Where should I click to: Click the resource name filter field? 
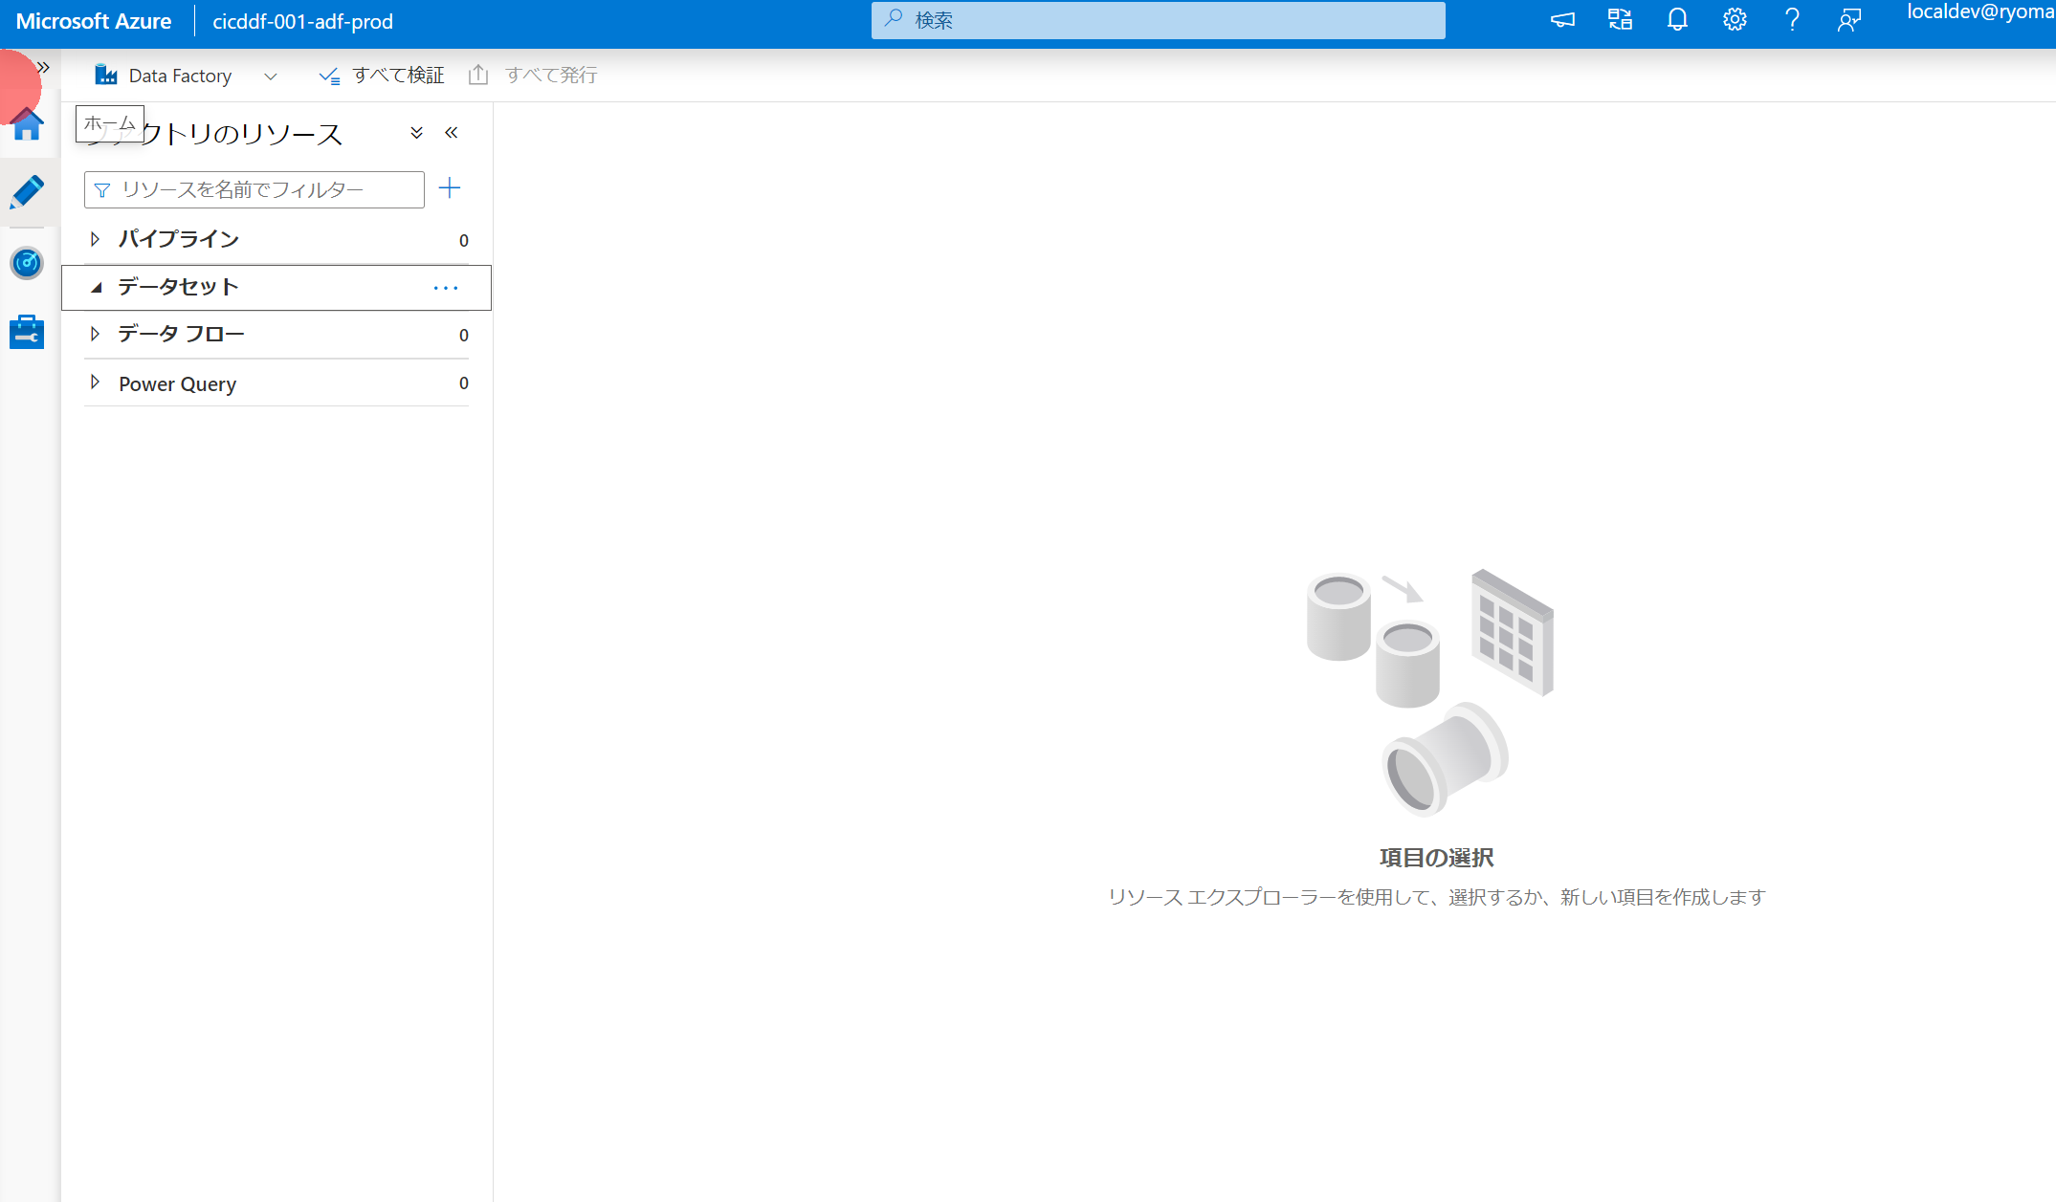(x=254, y=189)
